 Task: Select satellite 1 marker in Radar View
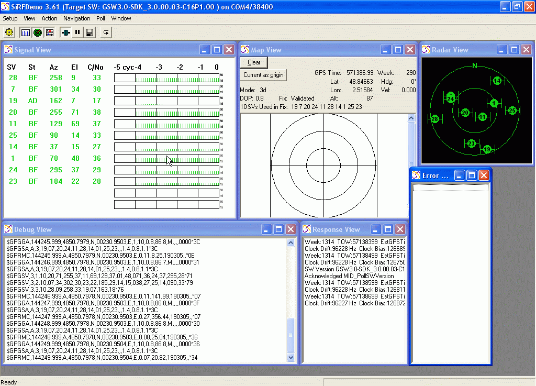click(494, 103)
